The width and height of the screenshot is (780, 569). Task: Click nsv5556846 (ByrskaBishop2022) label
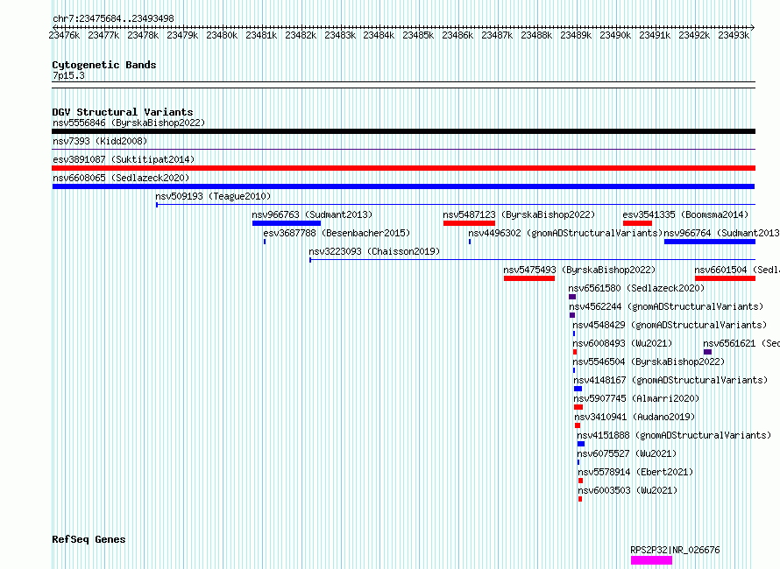[x=129, y=123]
